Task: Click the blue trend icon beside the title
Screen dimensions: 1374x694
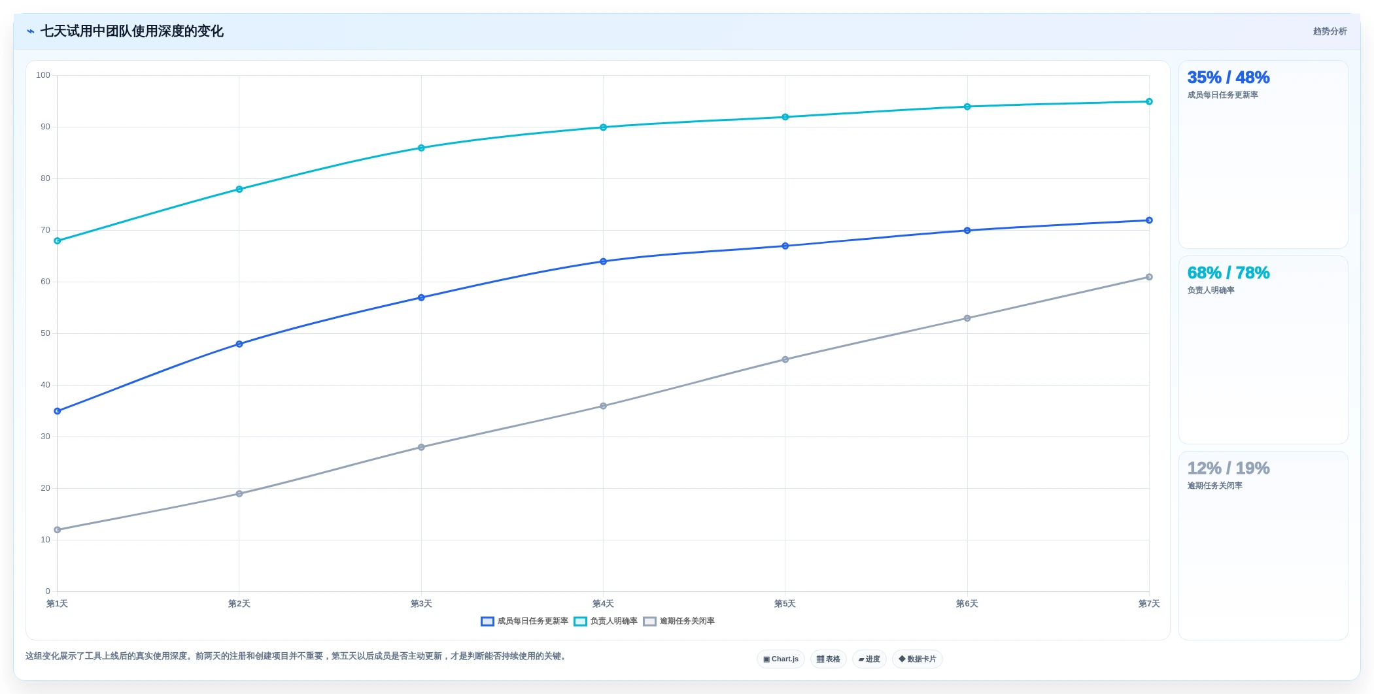Action: point(31,31)
